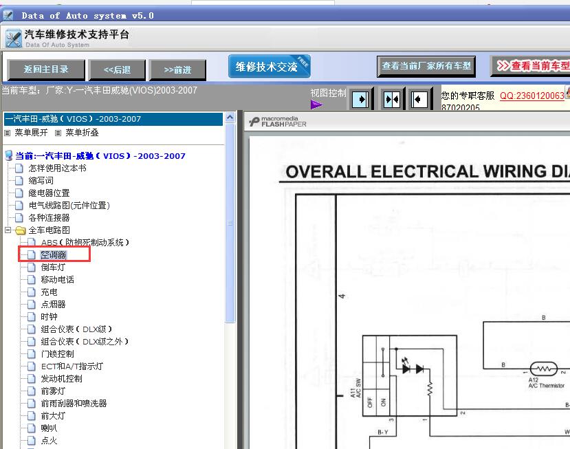Click the view control left-arrow panel icon

point(420,99)
